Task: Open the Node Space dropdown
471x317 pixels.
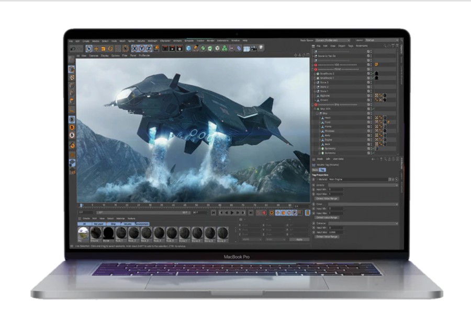Action: pyautogui.click(x=332, y=40)
